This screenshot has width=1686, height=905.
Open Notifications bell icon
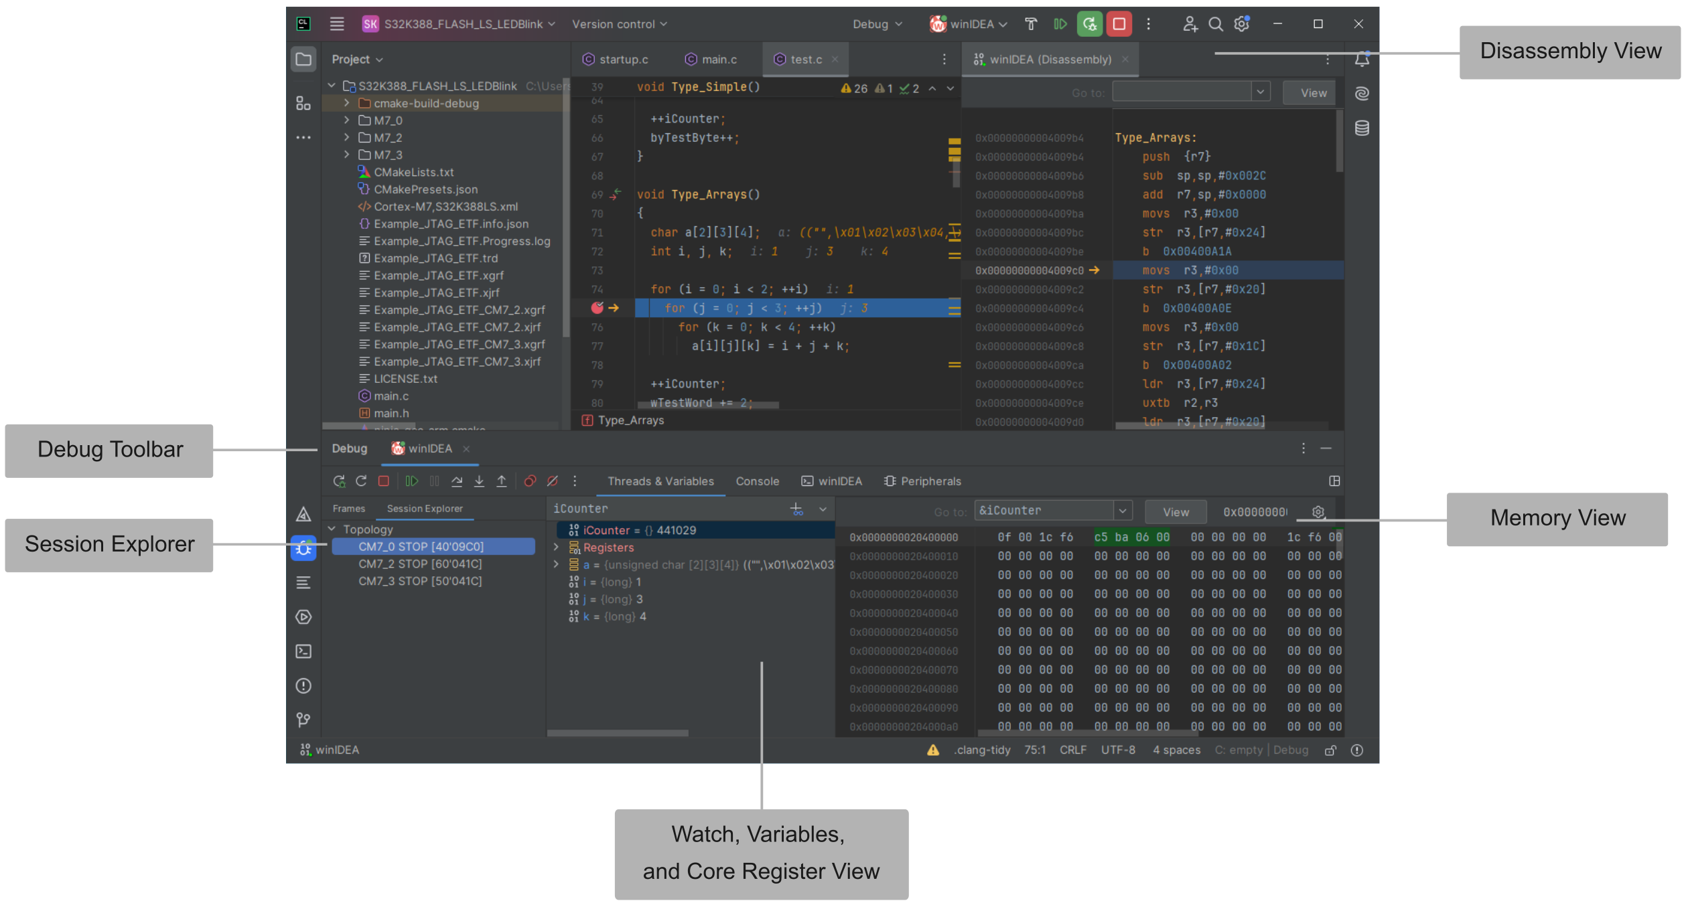(x=1362, y=60)
